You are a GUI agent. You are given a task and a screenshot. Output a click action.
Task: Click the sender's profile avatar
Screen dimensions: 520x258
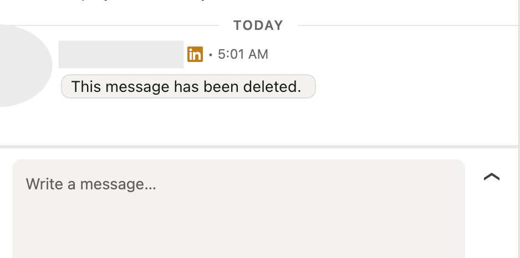tap(22, 65)
